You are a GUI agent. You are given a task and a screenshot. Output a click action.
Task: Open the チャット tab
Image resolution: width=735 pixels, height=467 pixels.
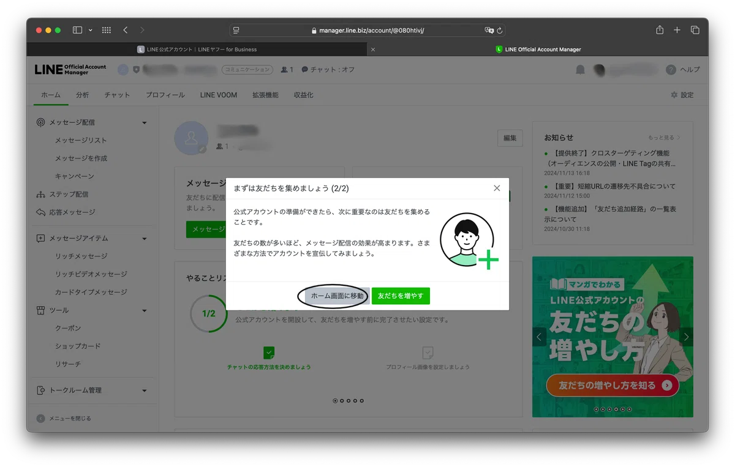click(117, 95)
